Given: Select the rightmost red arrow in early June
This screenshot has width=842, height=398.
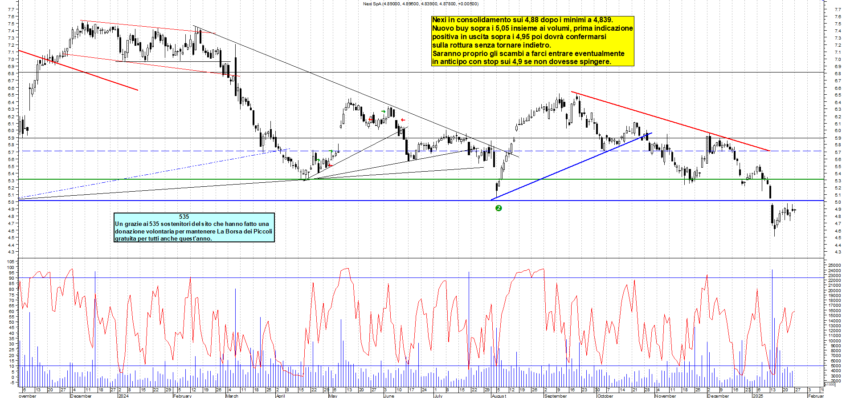Looking at the screenshot, I should tap(403, 120).
